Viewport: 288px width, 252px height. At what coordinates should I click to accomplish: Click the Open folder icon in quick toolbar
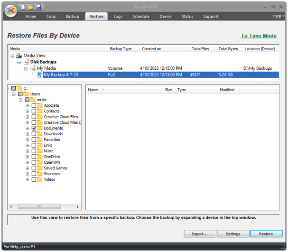pyautogui.click(x=31, y=7)
